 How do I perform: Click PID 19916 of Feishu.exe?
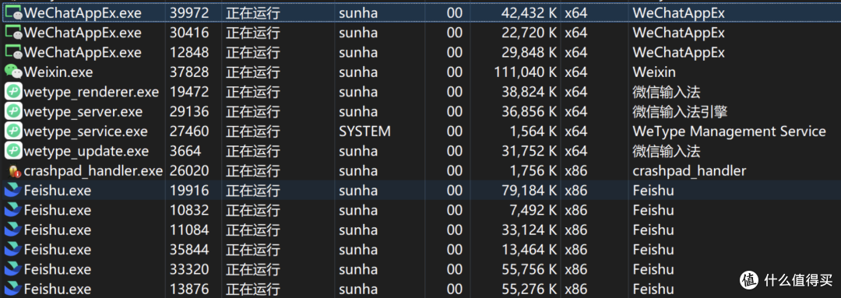[188, 191]
